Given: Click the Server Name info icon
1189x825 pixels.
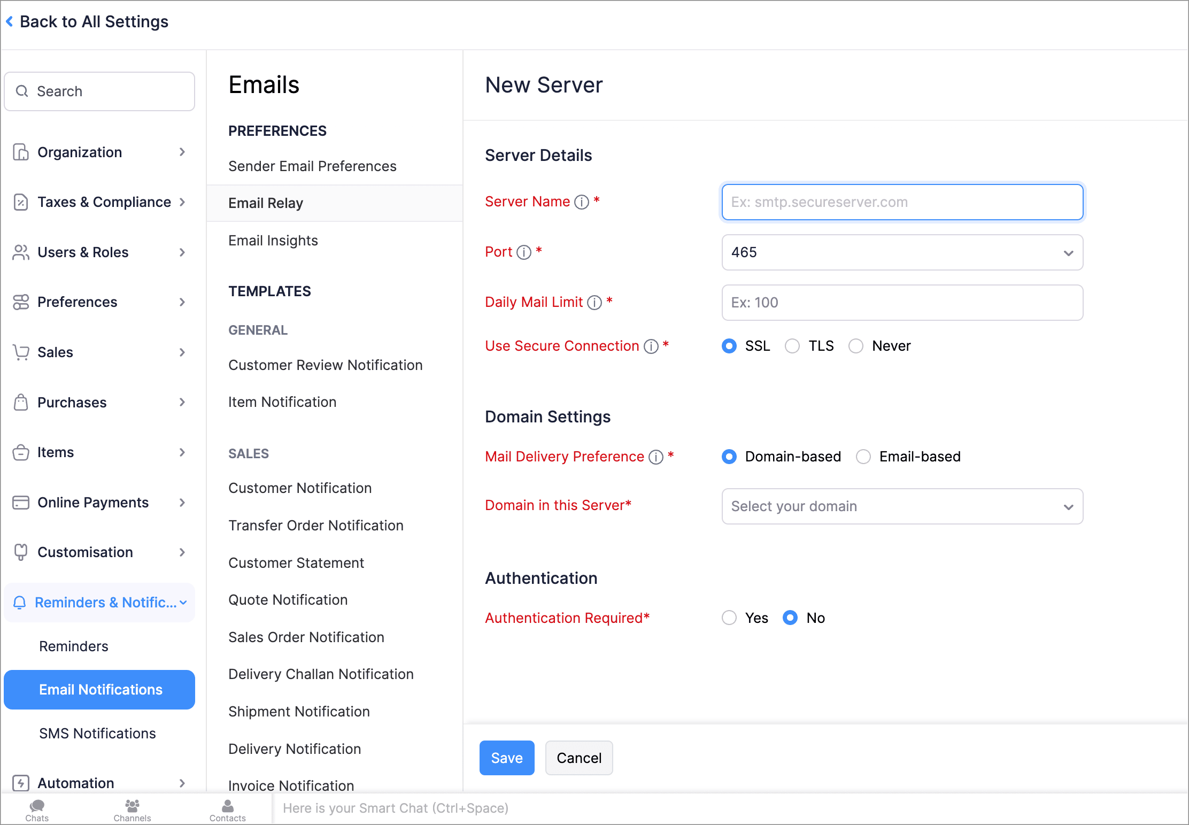Looking at the screenshot, I should (x=582, y=202).
